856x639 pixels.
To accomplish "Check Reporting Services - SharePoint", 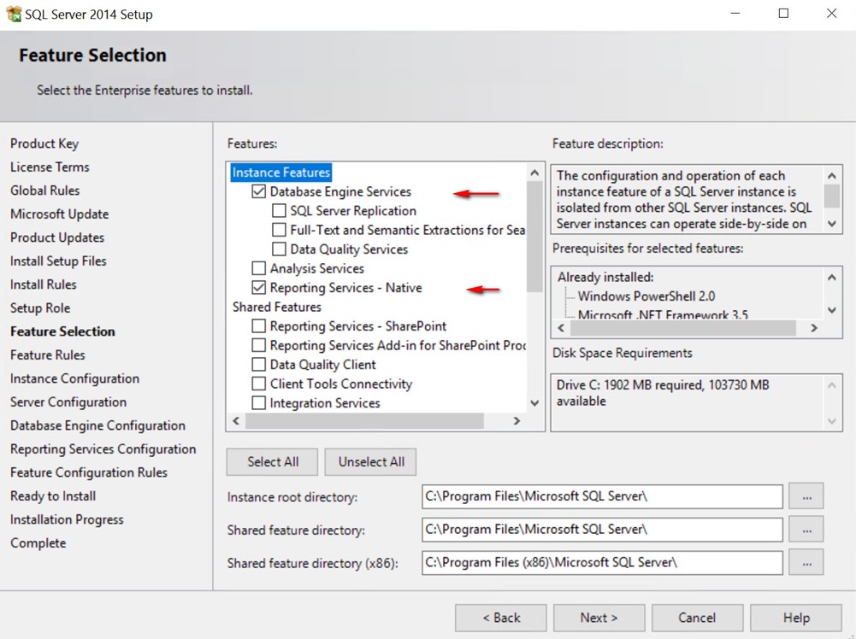I will click(259, 326).
